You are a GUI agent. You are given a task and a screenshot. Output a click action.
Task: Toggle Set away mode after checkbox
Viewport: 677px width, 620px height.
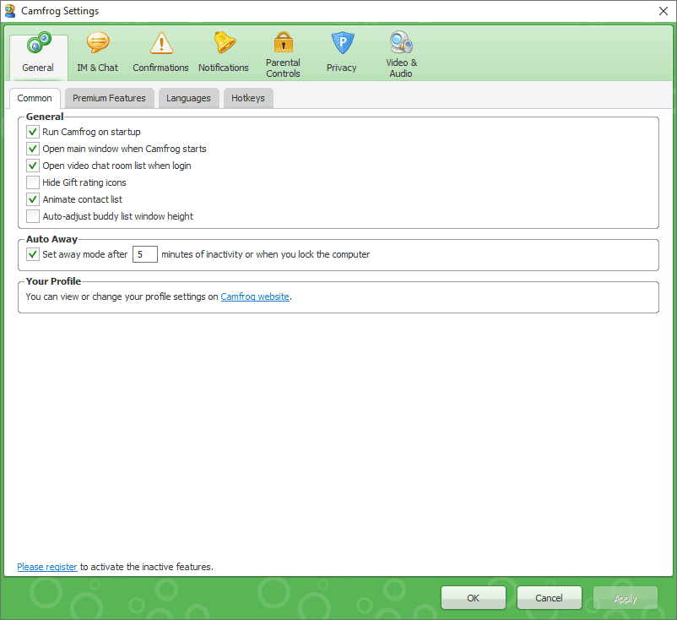coord(33,254)
